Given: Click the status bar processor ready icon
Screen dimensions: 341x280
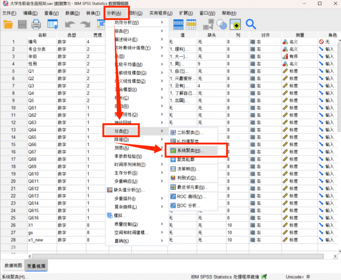Looking at the screenshot, I should coord(264,276).
